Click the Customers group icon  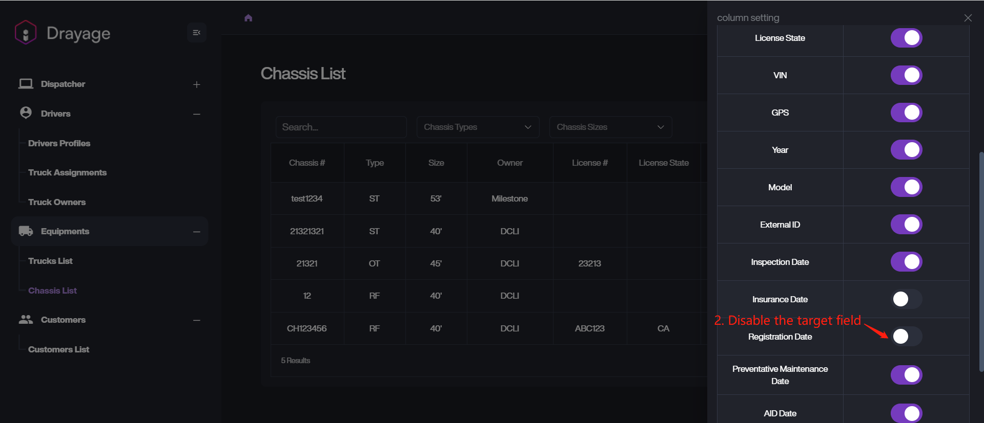click(26, 320)
